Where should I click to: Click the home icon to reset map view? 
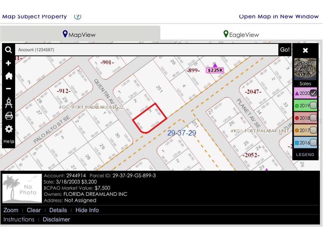pyautogui.click(x=8, y=76)
